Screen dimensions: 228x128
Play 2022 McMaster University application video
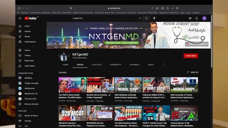tap(128, 85)
